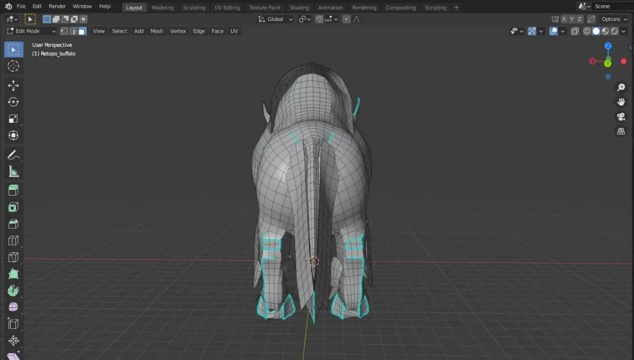The width and height of the screenshot is (634, 360).
Task: Open the shading options dropdown arrow
Action: [x=624, y=31]
